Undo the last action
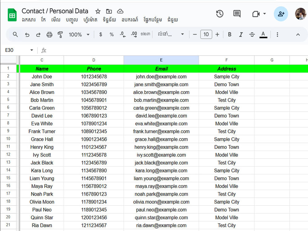The height and width of the screenshot is (231, 308). click(27, 35)
